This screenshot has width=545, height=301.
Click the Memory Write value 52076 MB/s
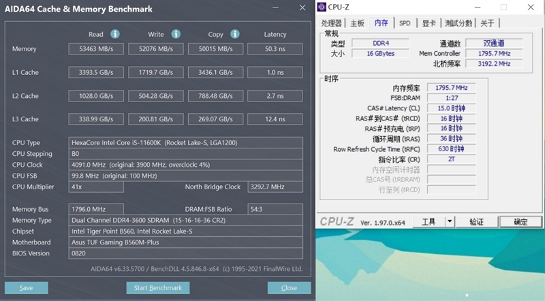click(156, 49)
